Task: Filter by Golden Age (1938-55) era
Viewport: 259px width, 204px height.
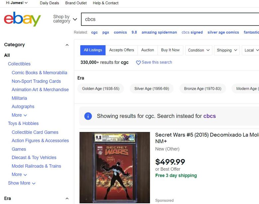Action: [x=101, y=89]
